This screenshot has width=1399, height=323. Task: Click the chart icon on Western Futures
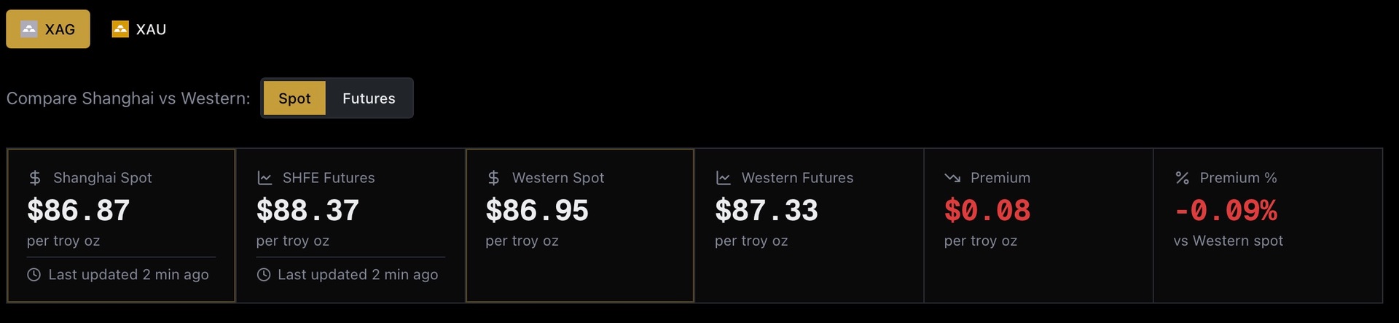[x=723, y=178]
